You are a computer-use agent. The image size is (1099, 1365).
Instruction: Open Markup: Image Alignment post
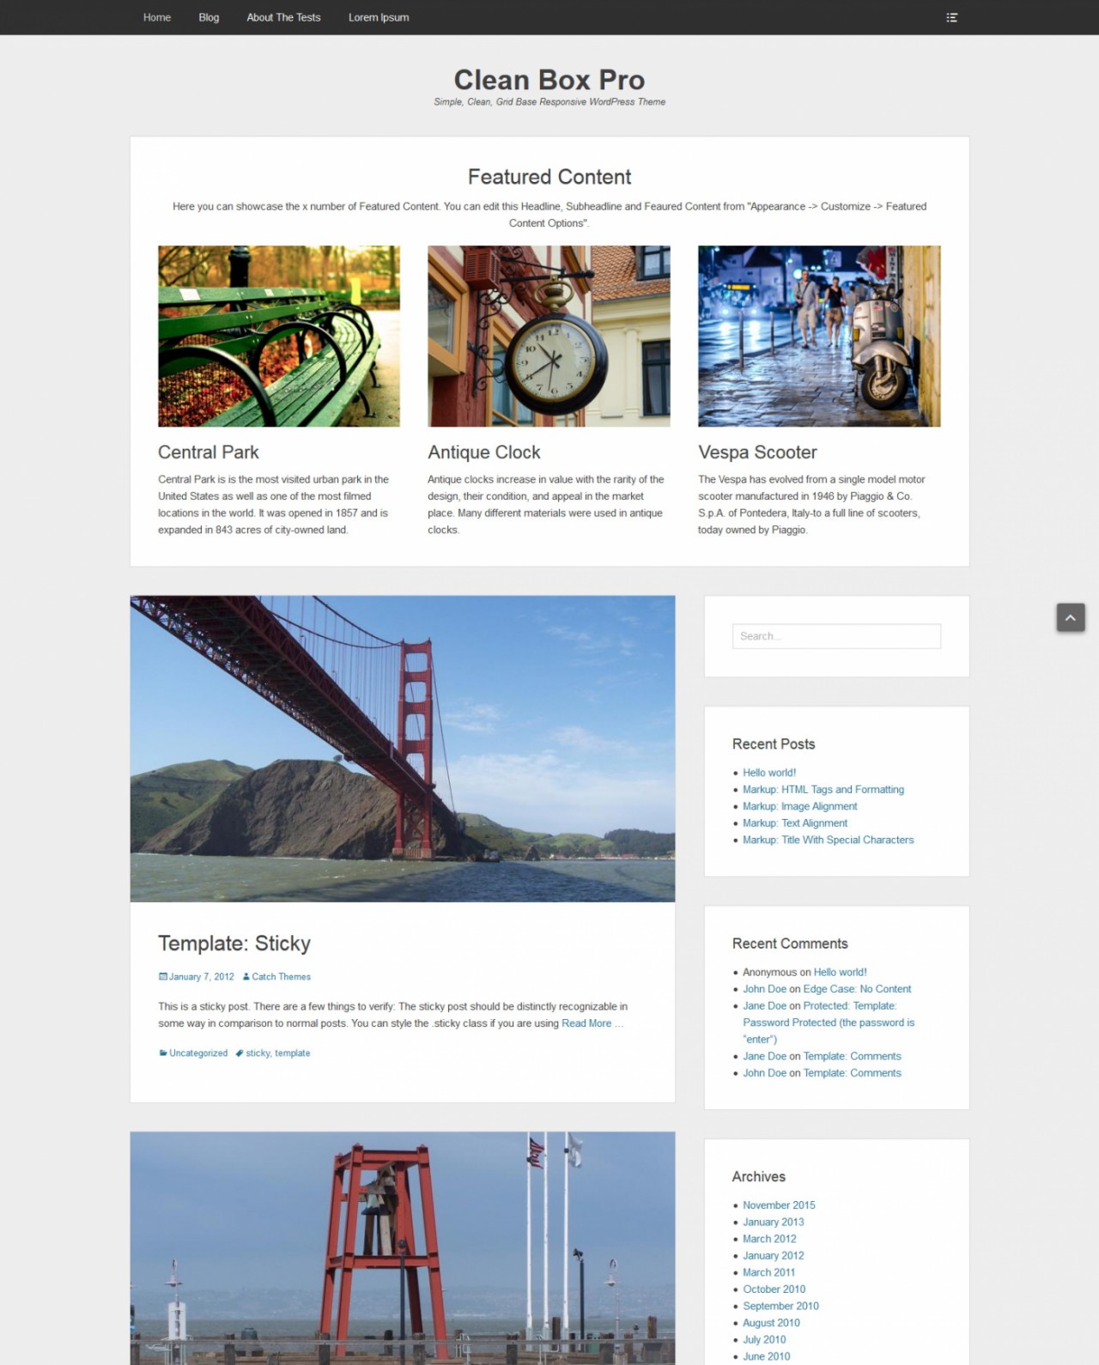[x=800, y=806]
